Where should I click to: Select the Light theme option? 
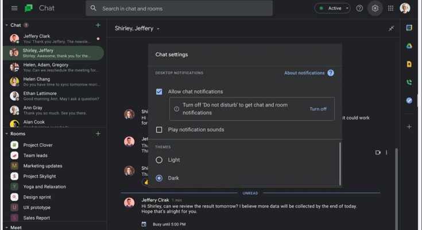tap(159, 160)
